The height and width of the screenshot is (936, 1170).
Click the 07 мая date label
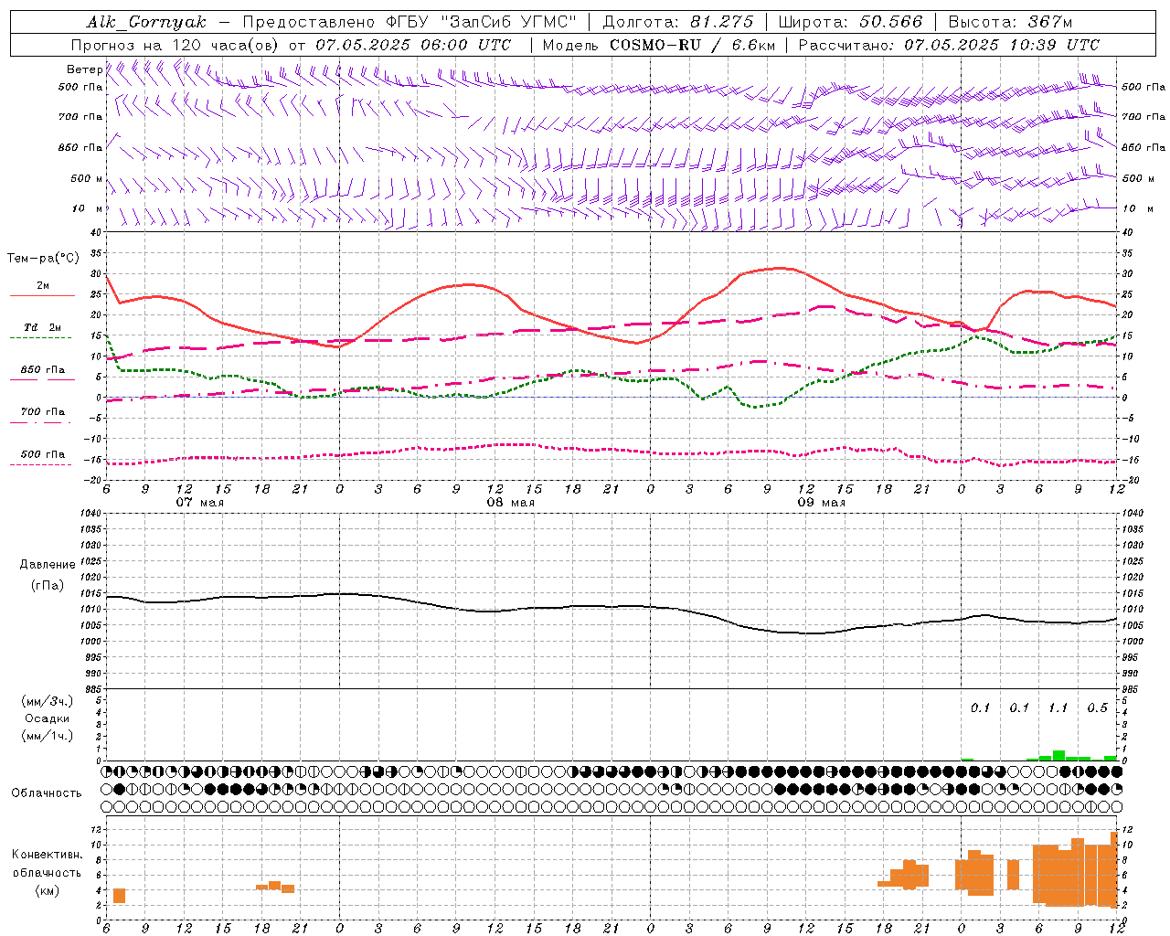point(200,503)
